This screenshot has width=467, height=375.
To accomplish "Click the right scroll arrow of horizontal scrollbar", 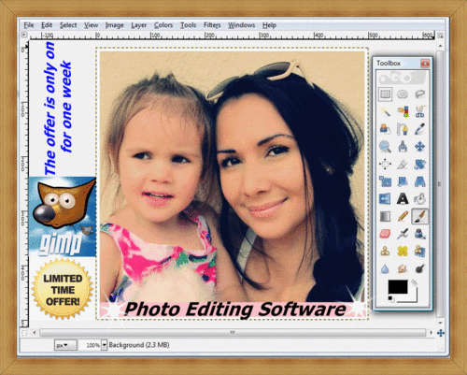I will click(x=431, y=333).
